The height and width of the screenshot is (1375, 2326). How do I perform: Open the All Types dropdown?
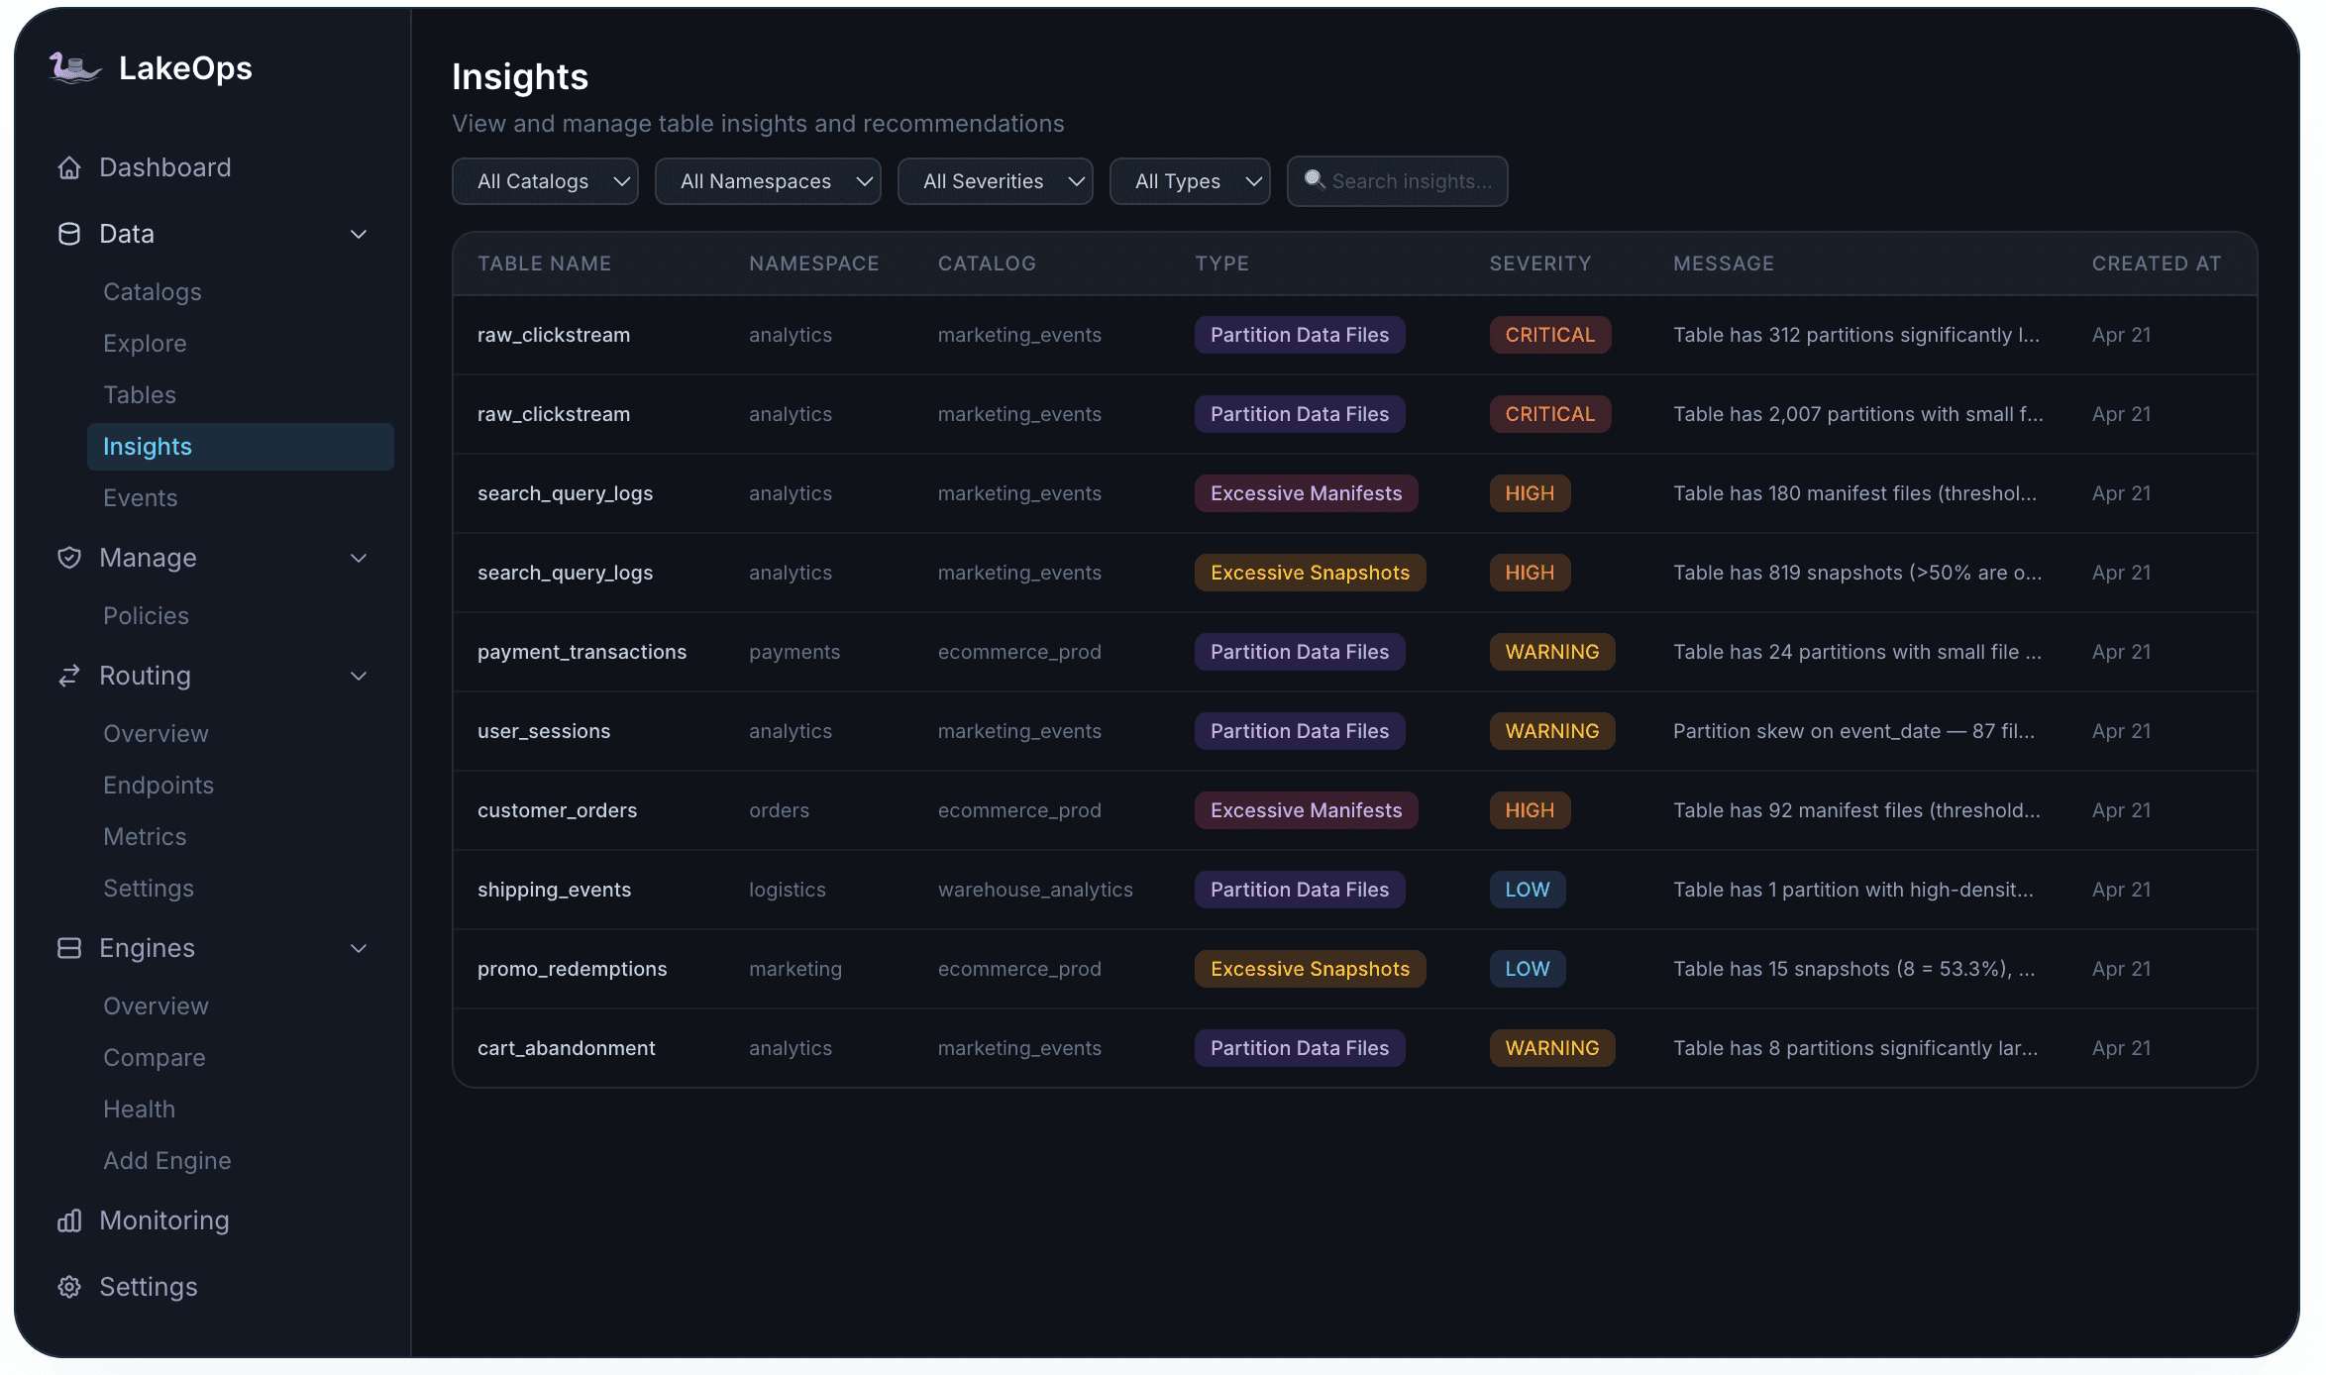pos(1190,181)
